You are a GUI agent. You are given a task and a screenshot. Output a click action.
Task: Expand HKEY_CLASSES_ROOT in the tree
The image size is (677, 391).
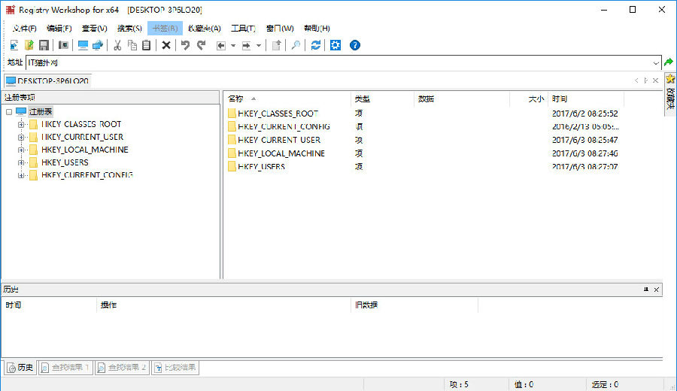point(21,124)
